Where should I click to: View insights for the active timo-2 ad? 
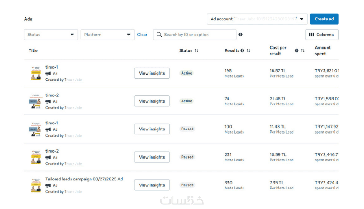pos(152,101)
